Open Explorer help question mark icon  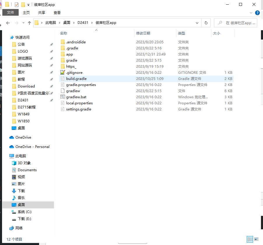point(257,13)
